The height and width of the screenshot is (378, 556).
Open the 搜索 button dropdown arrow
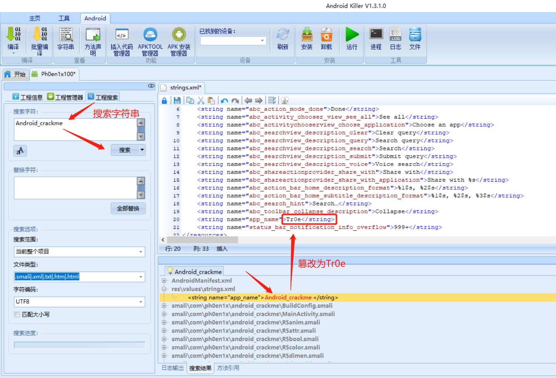[142, 150]
